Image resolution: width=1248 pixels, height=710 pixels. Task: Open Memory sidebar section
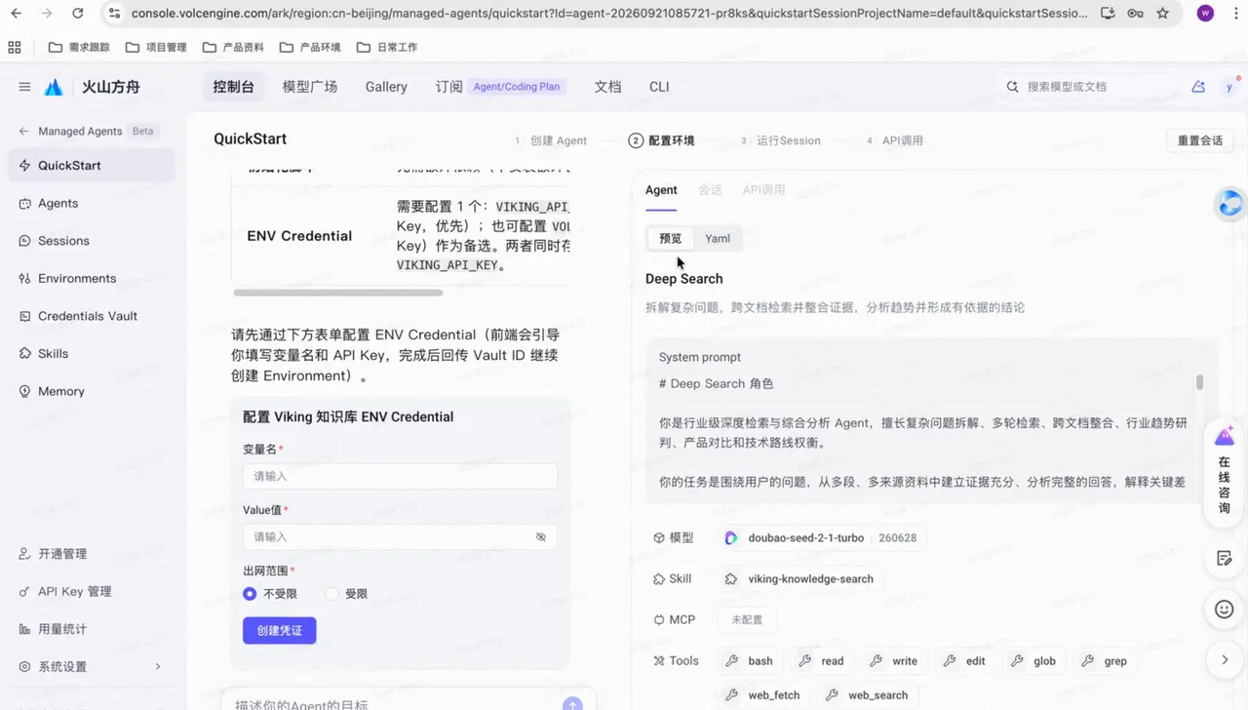[x=93, y=391]
